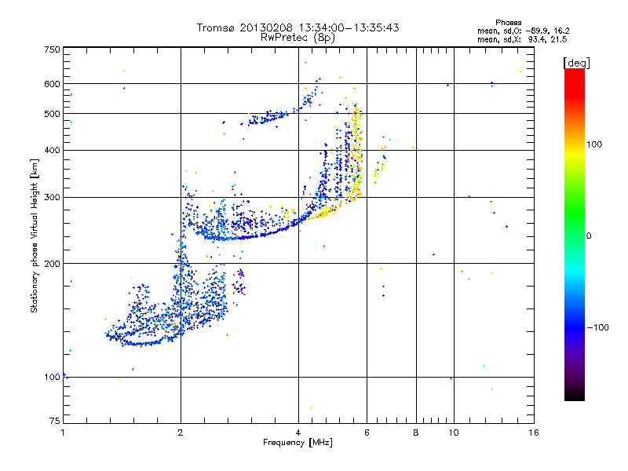Click the y-axis label 'Stationary phase Virtual Height [km]'
This screenshot has width=628, height=471.
click(x=34, y=235)
